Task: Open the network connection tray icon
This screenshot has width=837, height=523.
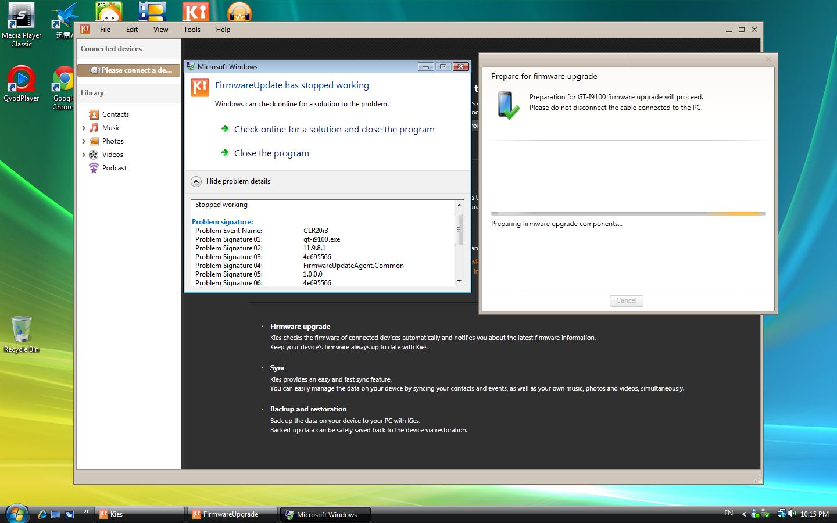Action: [x=781, y=514]
